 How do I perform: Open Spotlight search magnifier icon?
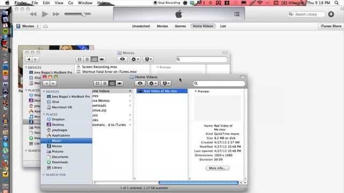tap(336, 3)
